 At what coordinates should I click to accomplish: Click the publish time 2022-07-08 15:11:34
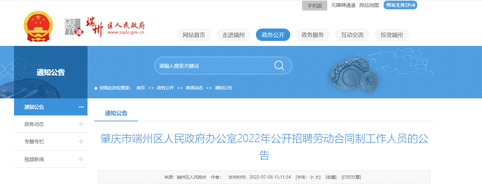[270, 177]
